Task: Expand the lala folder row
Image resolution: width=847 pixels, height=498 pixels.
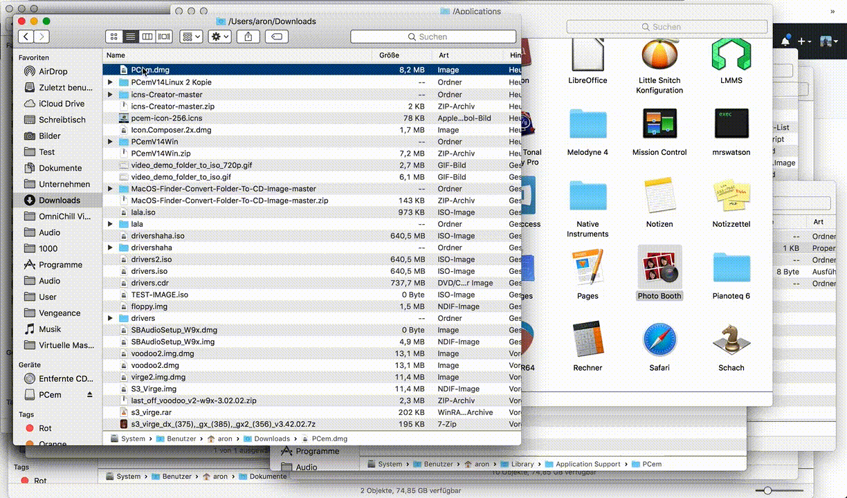Action: 110,224
